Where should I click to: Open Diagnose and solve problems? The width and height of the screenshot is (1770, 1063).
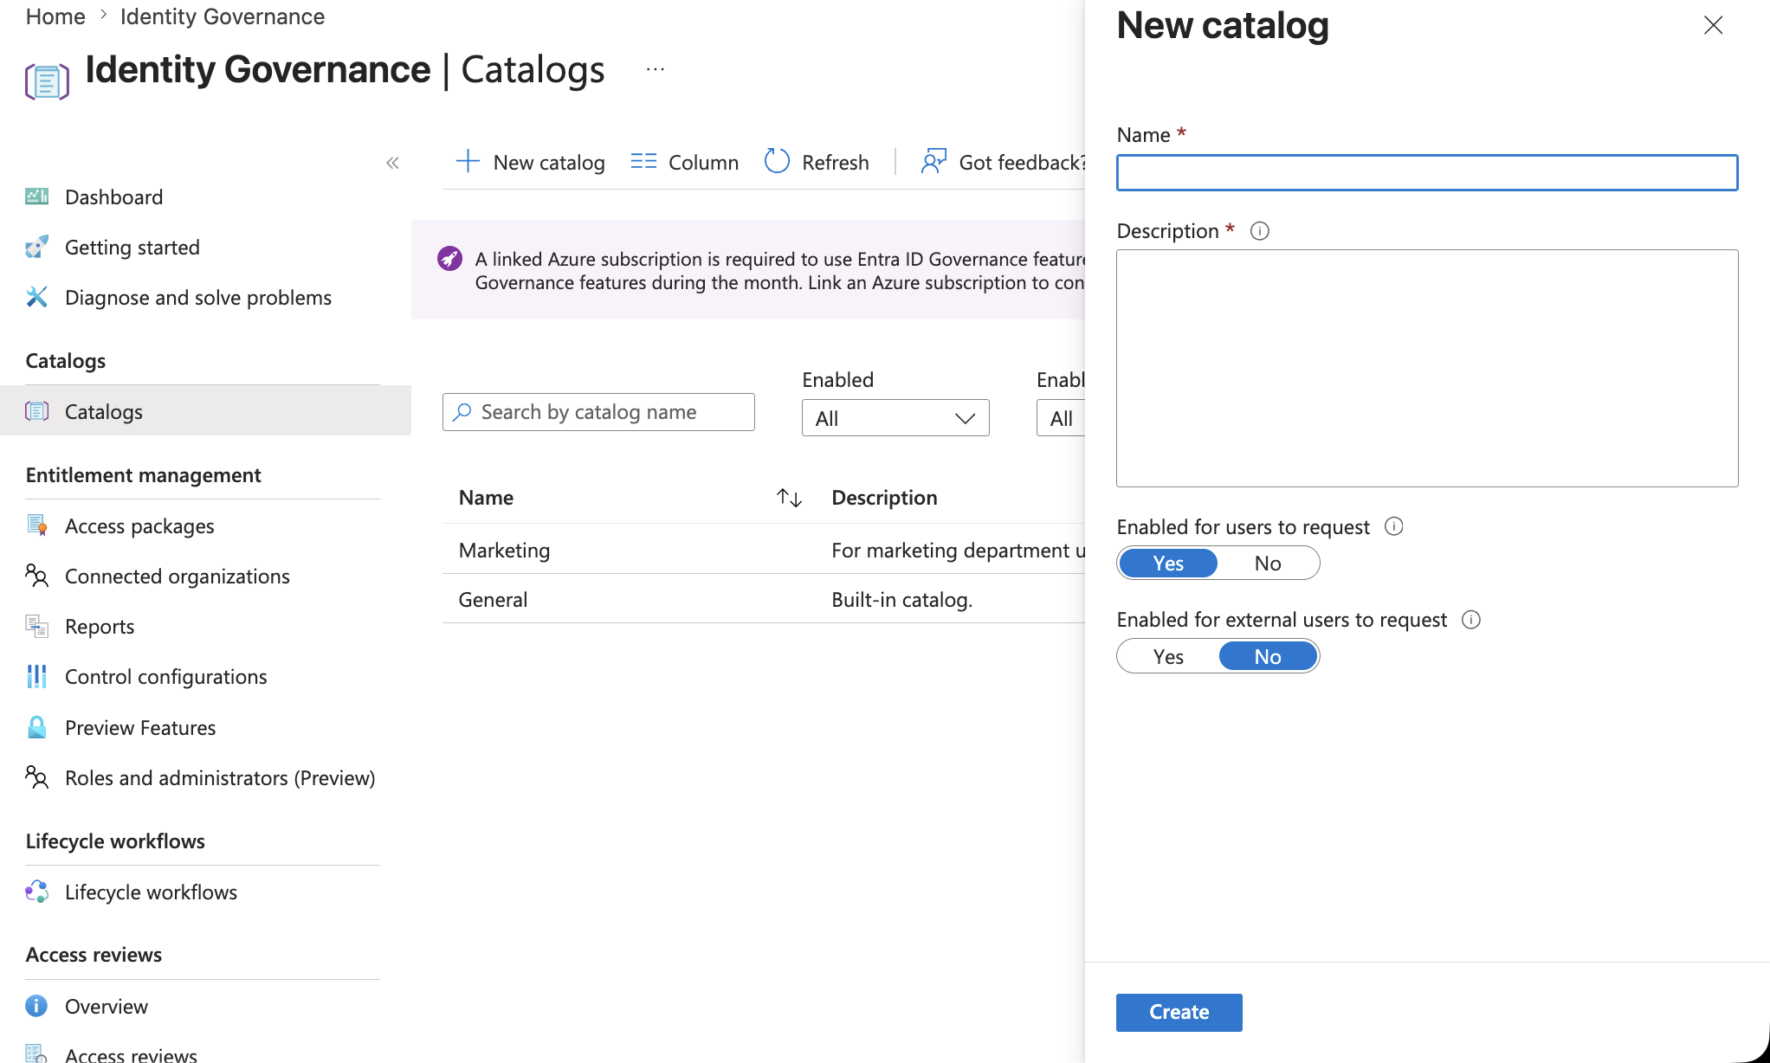[x=198, y=297]
